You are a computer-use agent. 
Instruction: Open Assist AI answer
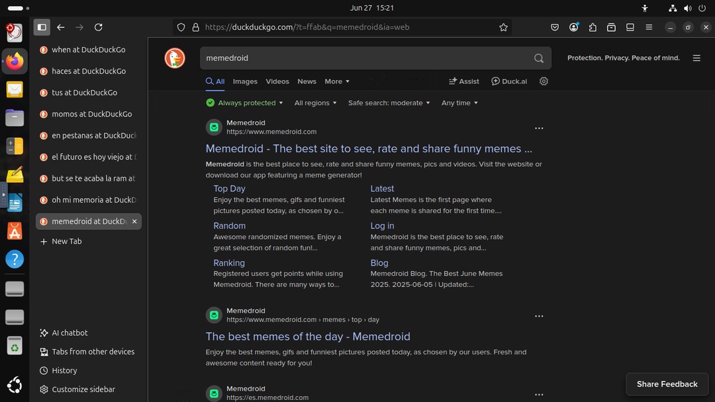coord(463,81)
